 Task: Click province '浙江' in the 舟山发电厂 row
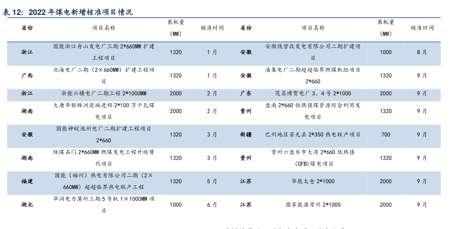pyautogui.click(x=27, y=52)
